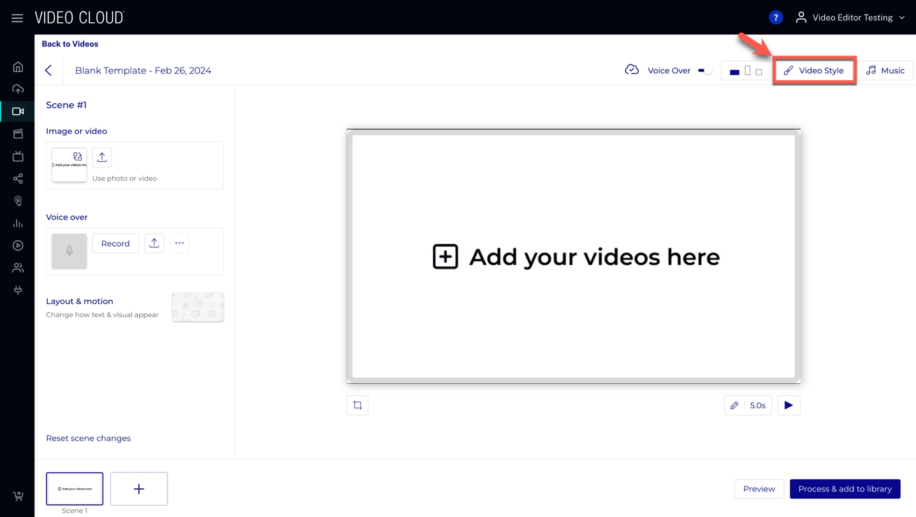
Task: Add a new scene with plus tile
Action: coord(139,489)
